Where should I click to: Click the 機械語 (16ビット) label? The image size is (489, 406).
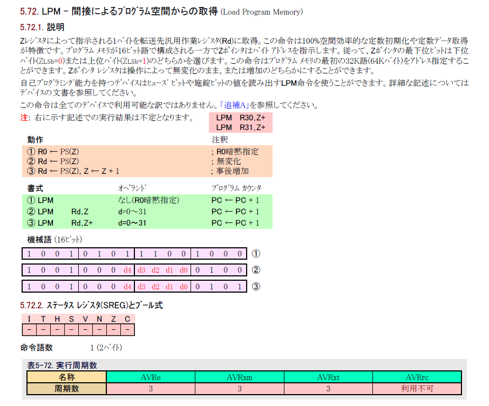55,239
